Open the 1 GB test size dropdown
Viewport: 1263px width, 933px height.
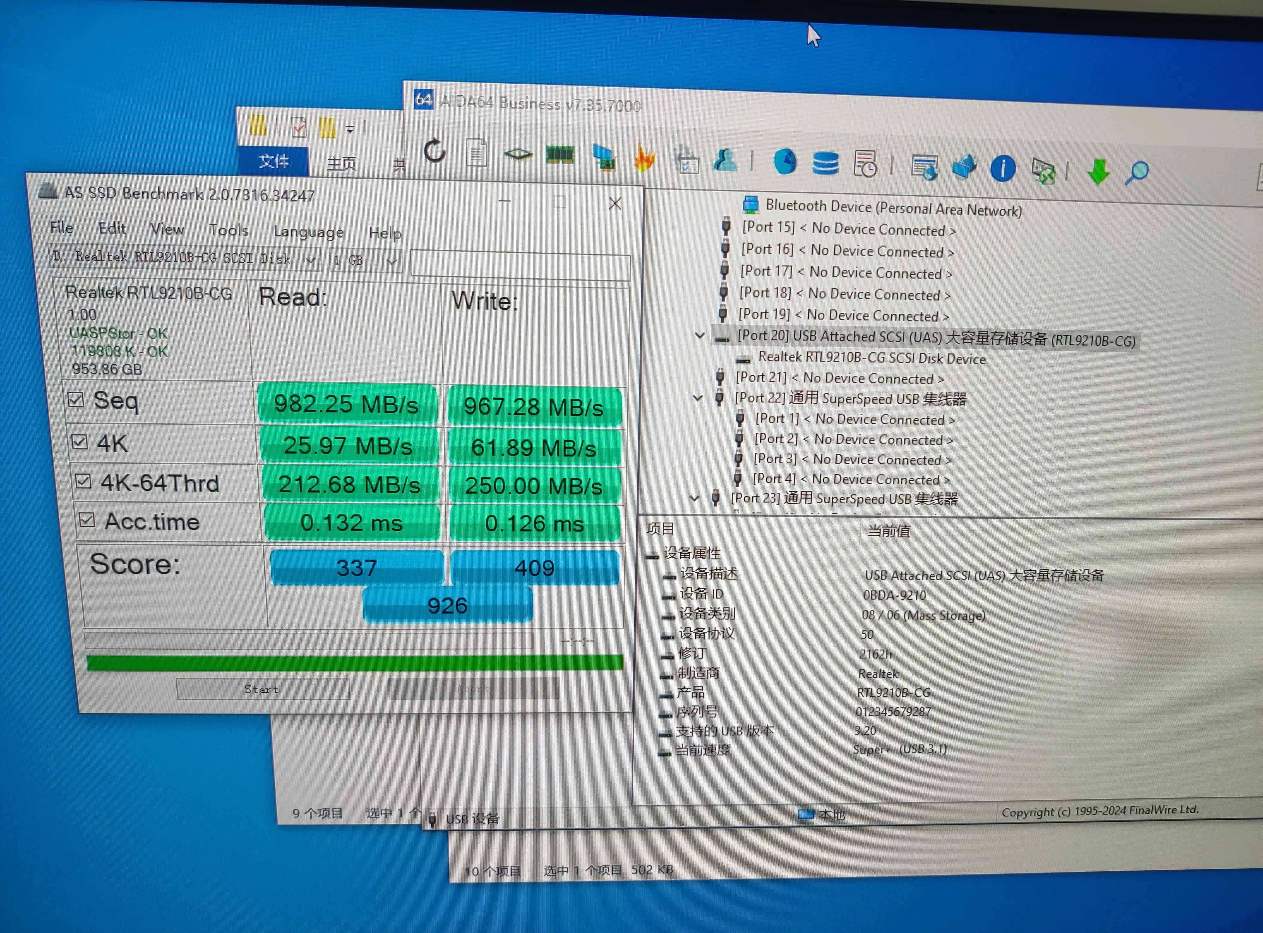tap(366, 261)
